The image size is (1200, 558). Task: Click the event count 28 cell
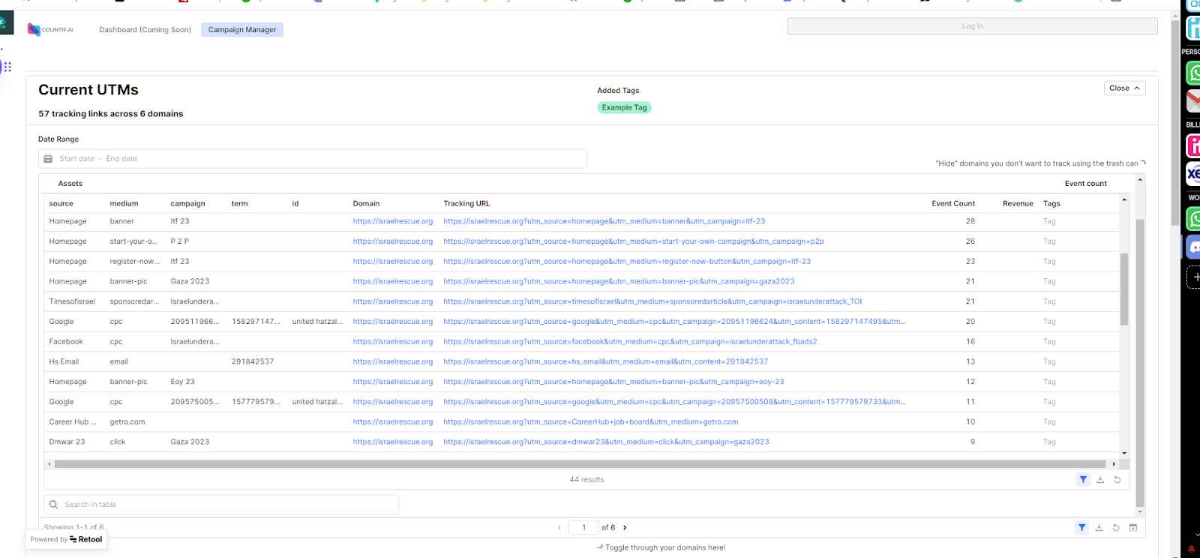coord(970,221)
